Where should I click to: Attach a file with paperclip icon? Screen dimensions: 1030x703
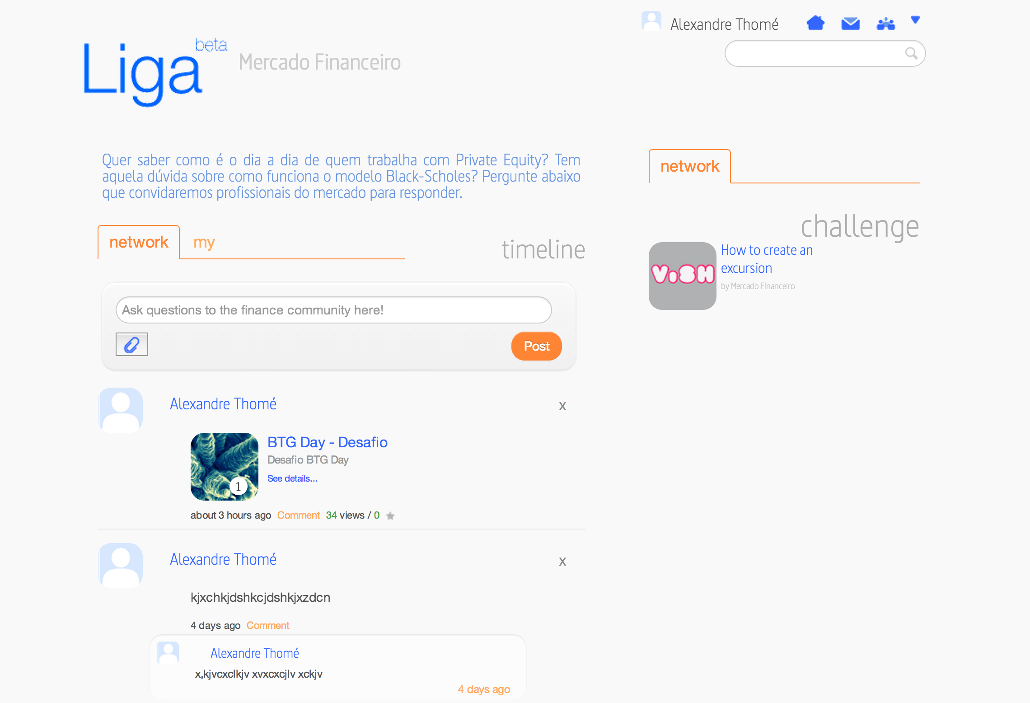click(131, 345)
